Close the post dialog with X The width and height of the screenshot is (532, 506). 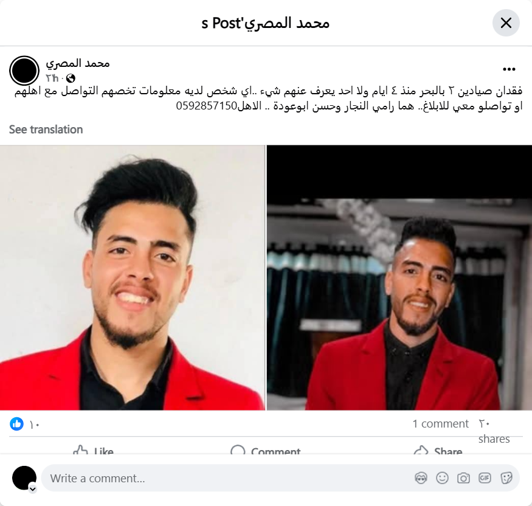(x=506, y=23)
